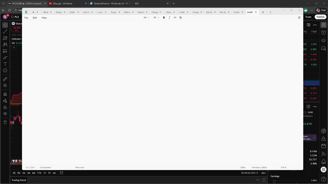The image size is (328, 184).
Task: Click the Notepad text editing area
Action: [162, 93]
